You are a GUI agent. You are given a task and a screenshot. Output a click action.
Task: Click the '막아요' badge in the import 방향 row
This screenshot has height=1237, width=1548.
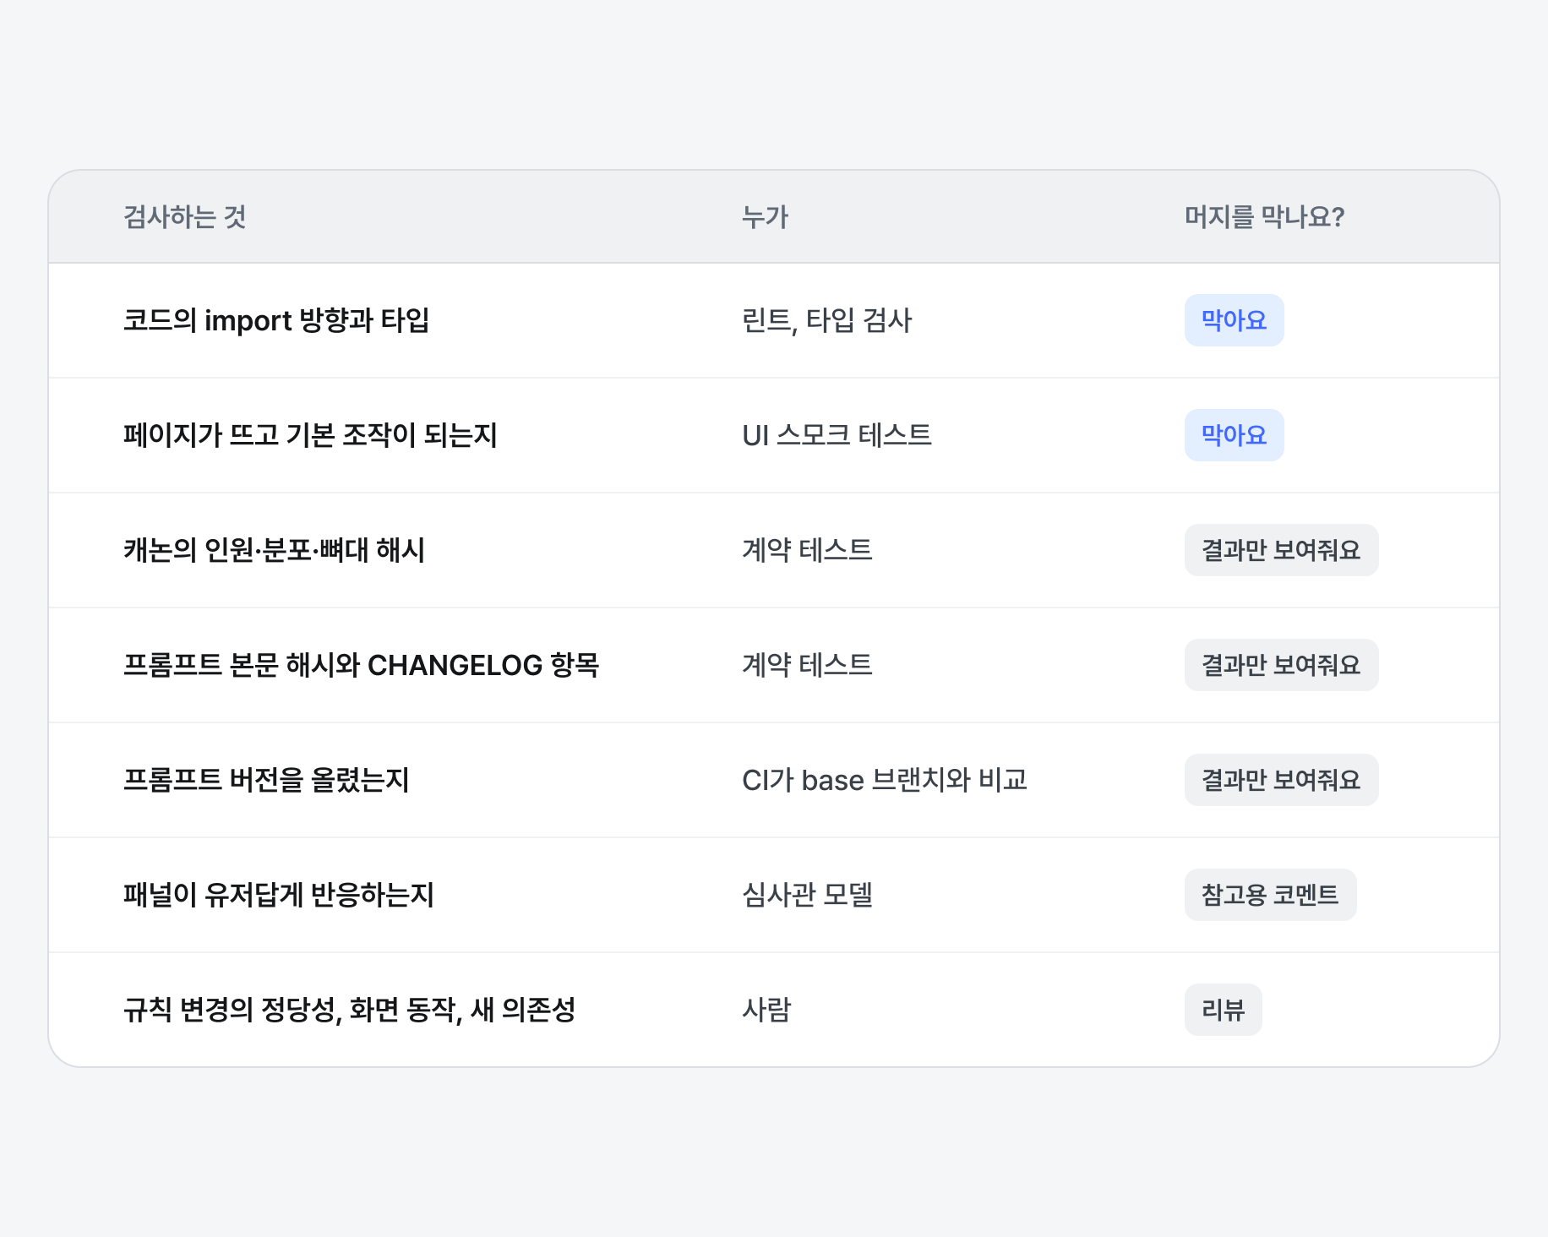point(1234,320)
